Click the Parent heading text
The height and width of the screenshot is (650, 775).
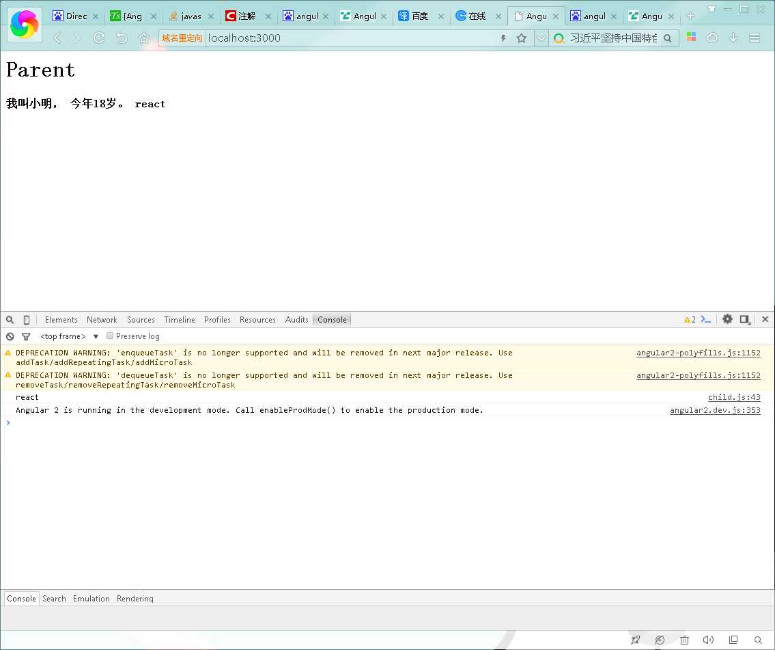[x=40, y=70]
